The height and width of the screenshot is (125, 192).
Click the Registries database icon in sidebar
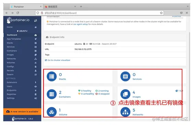pyautogui.click(x=36, y=94)
